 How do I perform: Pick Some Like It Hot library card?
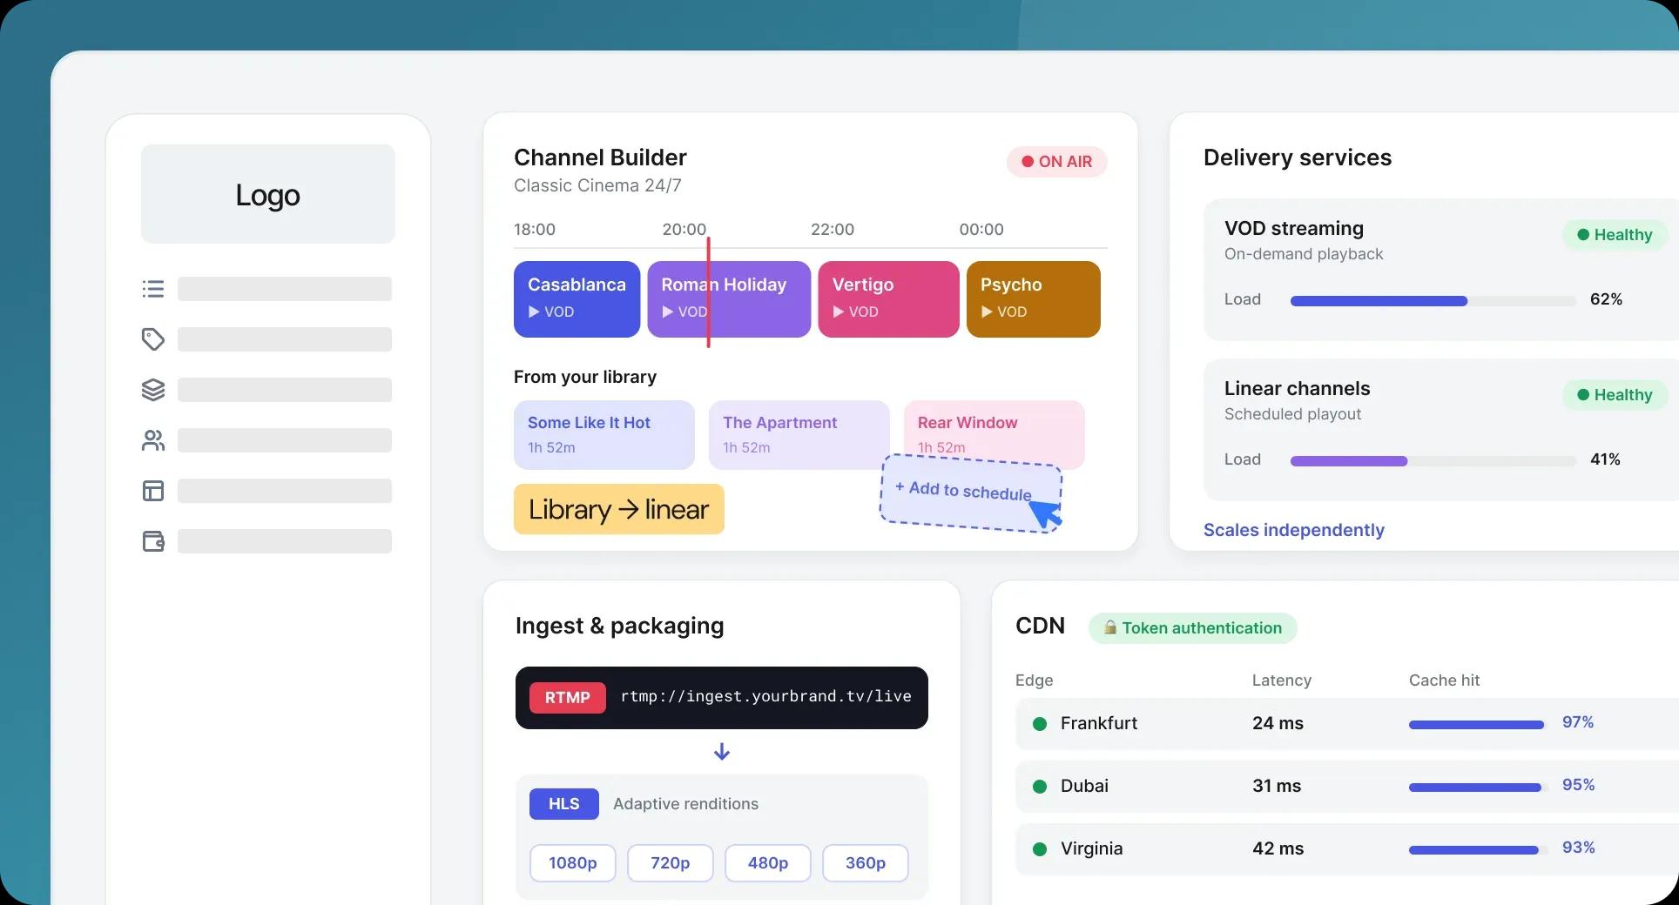(x=604, y=435)
